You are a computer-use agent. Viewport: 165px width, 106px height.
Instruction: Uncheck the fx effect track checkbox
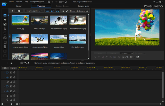point(11,82)
